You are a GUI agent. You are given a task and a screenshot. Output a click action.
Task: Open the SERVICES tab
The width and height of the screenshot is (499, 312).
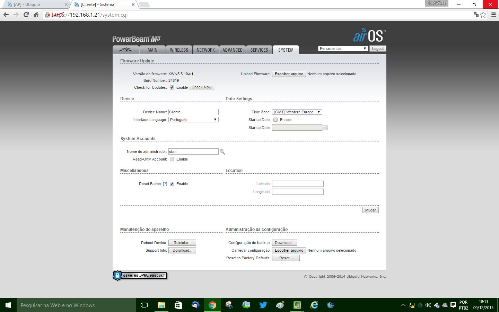259,50
